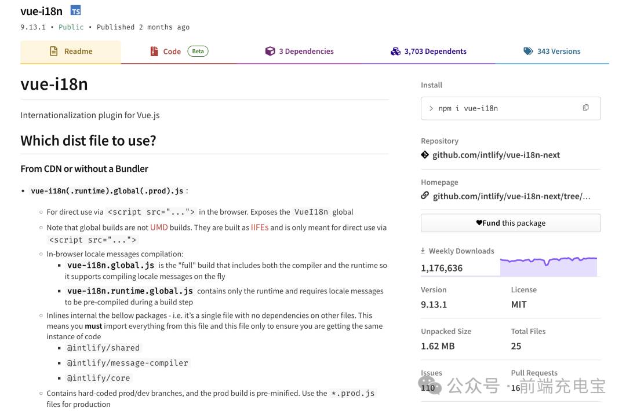Click the Weekly Downloads arrow icon
Screen dimensions: 626x411
(x=423, y=251)
